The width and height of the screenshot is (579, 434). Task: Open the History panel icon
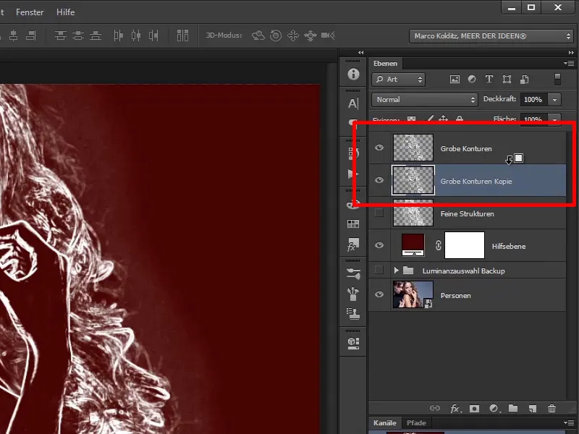tap(353, 153)
